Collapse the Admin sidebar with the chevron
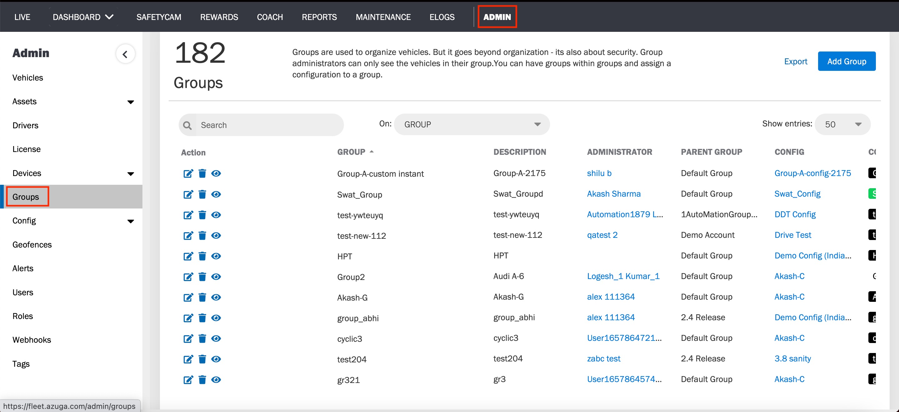Screen dimensions: 899x412 tap(125, 54)
